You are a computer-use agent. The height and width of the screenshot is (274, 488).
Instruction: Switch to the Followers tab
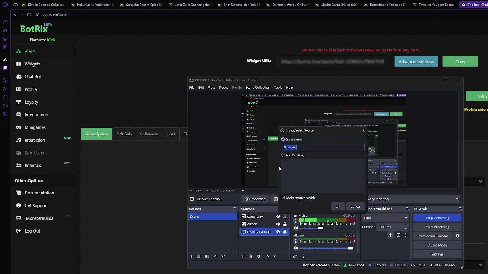[x=149, y=134]
